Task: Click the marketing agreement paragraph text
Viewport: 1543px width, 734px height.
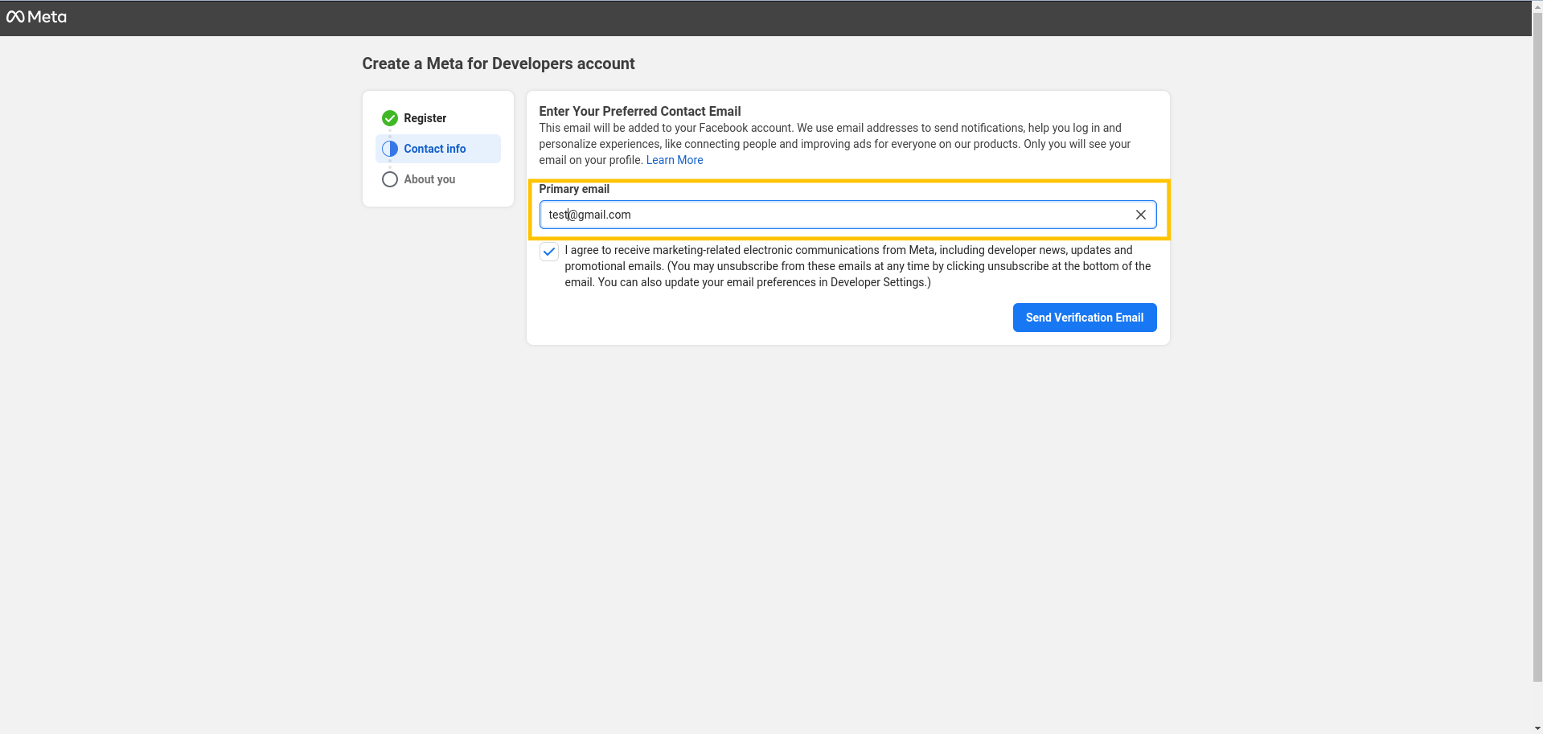Action: click(858, 266)
